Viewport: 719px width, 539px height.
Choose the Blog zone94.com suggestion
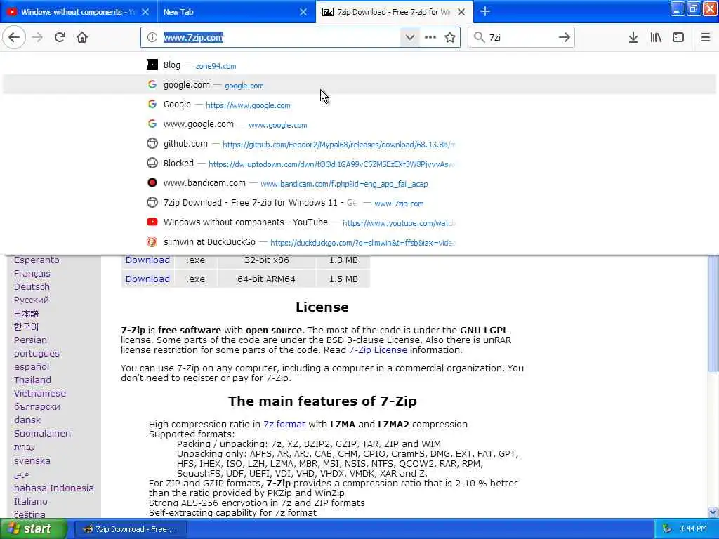point(359,65)
